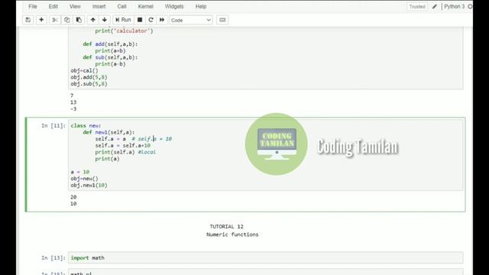Click the calculator class code cell

tap(266, 58)
